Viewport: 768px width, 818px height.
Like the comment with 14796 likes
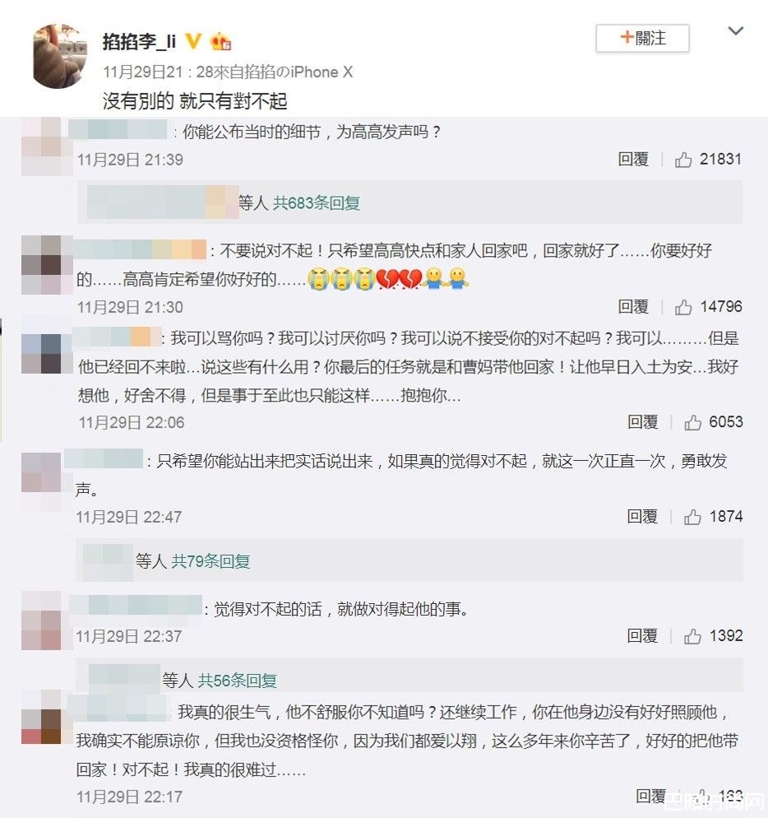coord(683,307)
